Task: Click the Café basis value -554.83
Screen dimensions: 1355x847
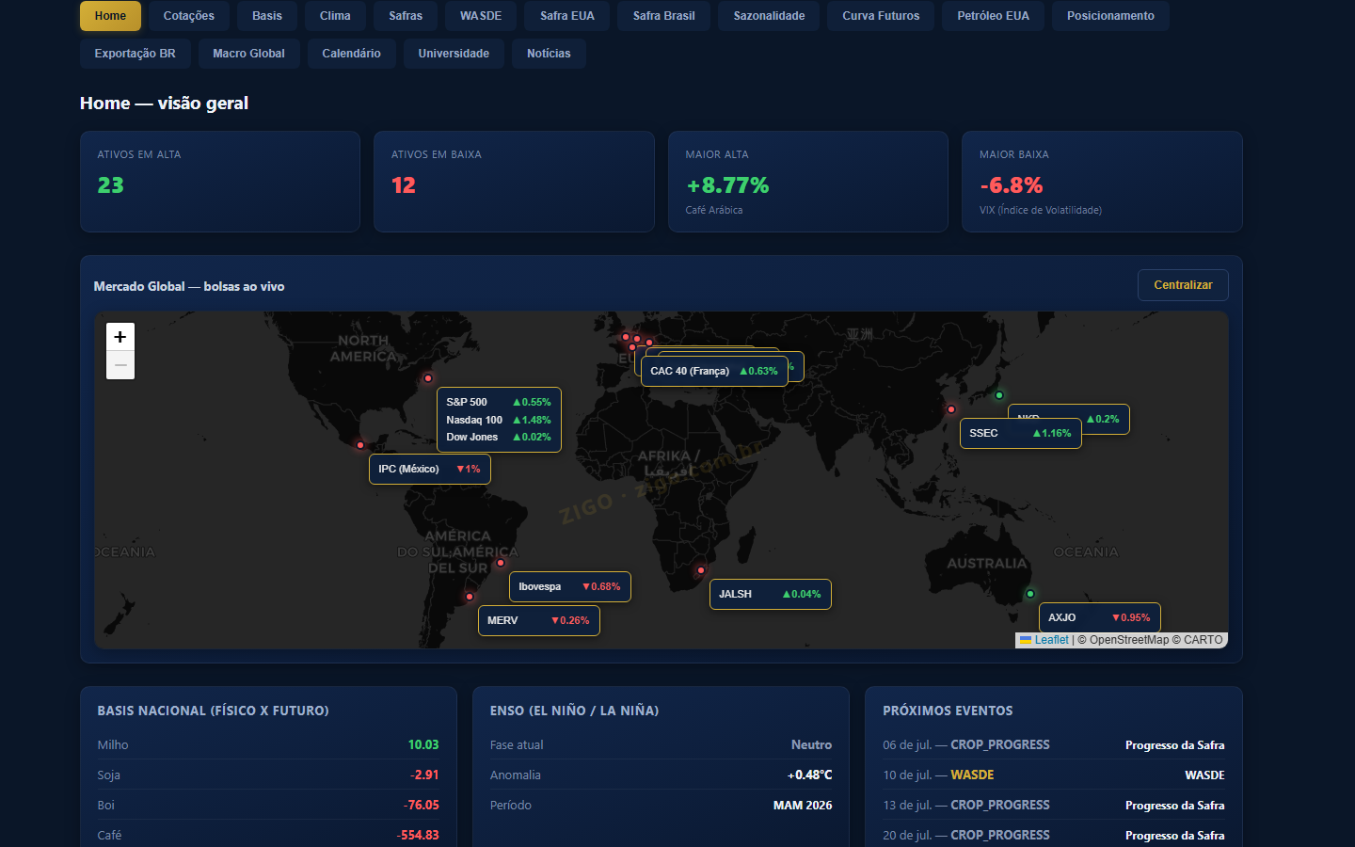Action: (x=418, y=835)
